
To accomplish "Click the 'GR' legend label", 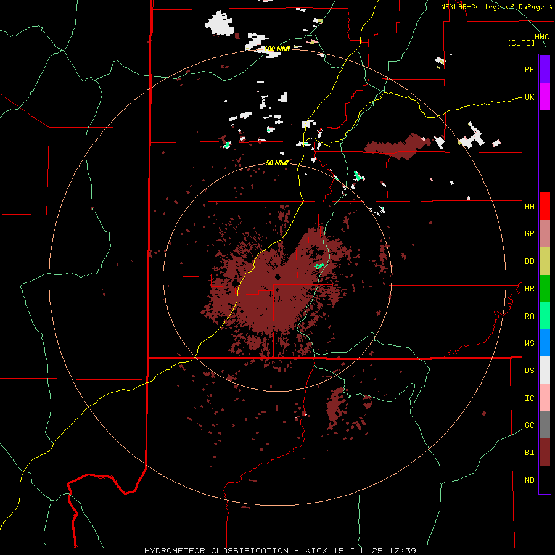I will click(x=529, y=234).
